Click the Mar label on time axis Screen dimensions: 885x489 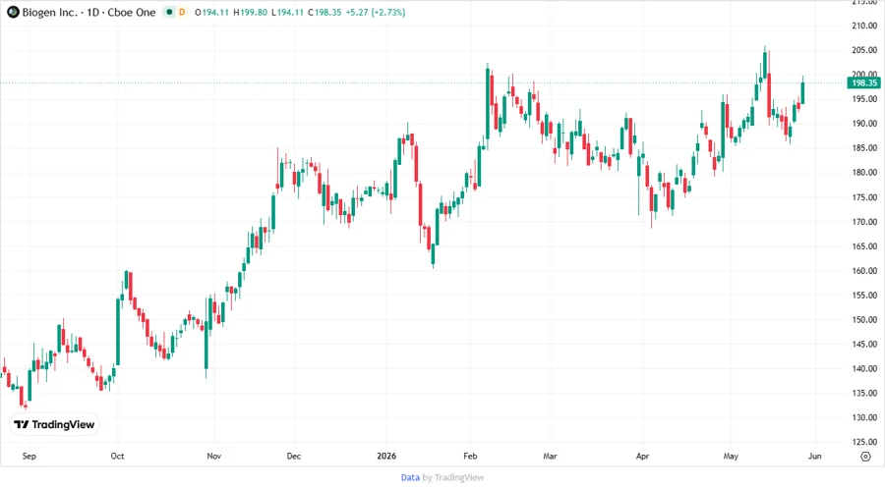click(551, 456)
